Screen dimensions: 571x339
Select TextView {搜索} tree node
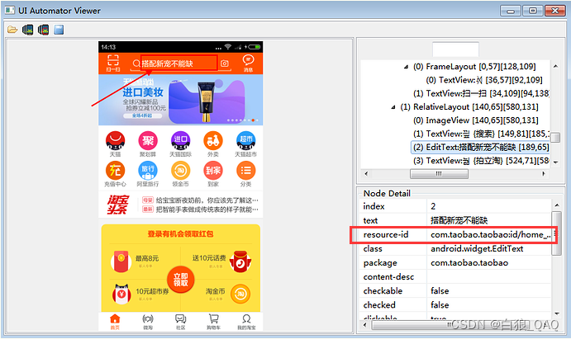click(x=481, y=134)
